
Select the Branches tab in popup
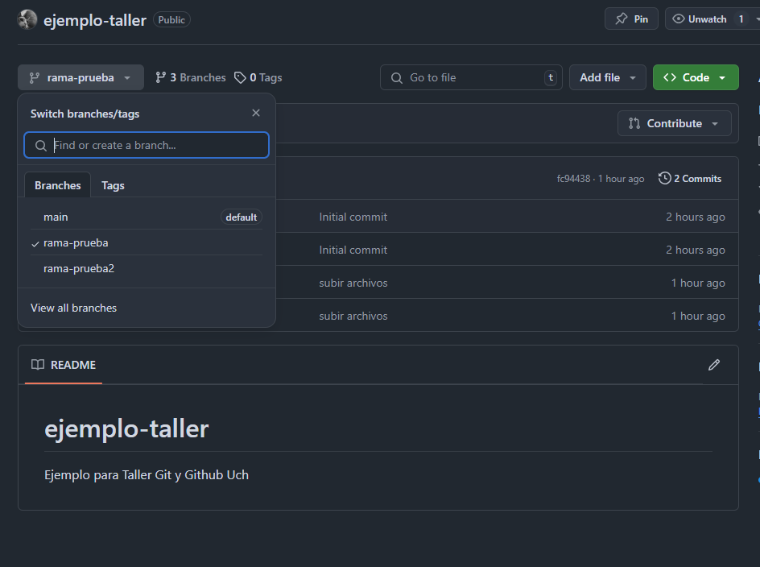[58, 185]
